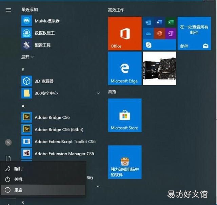Viewport: 217px width, 205px height.
Task: Select 关机 from the power menu
Action: (43, 179)
